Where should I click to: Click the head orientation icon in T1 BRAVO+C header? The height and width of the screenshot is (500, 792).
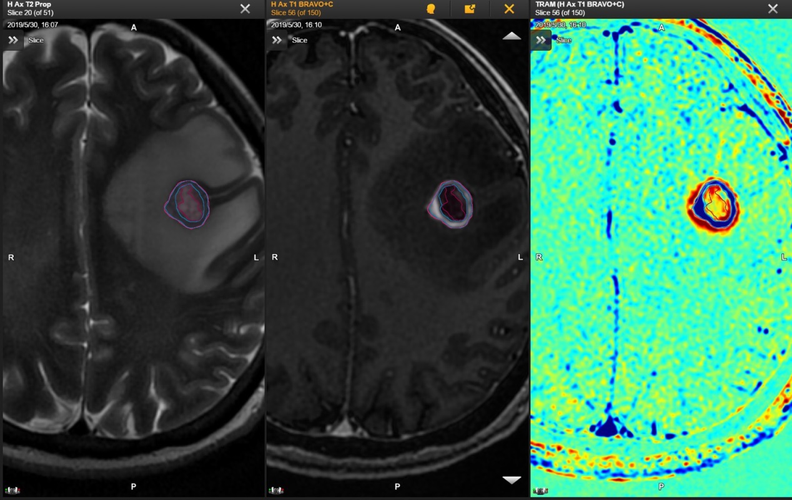coord(430,9)
